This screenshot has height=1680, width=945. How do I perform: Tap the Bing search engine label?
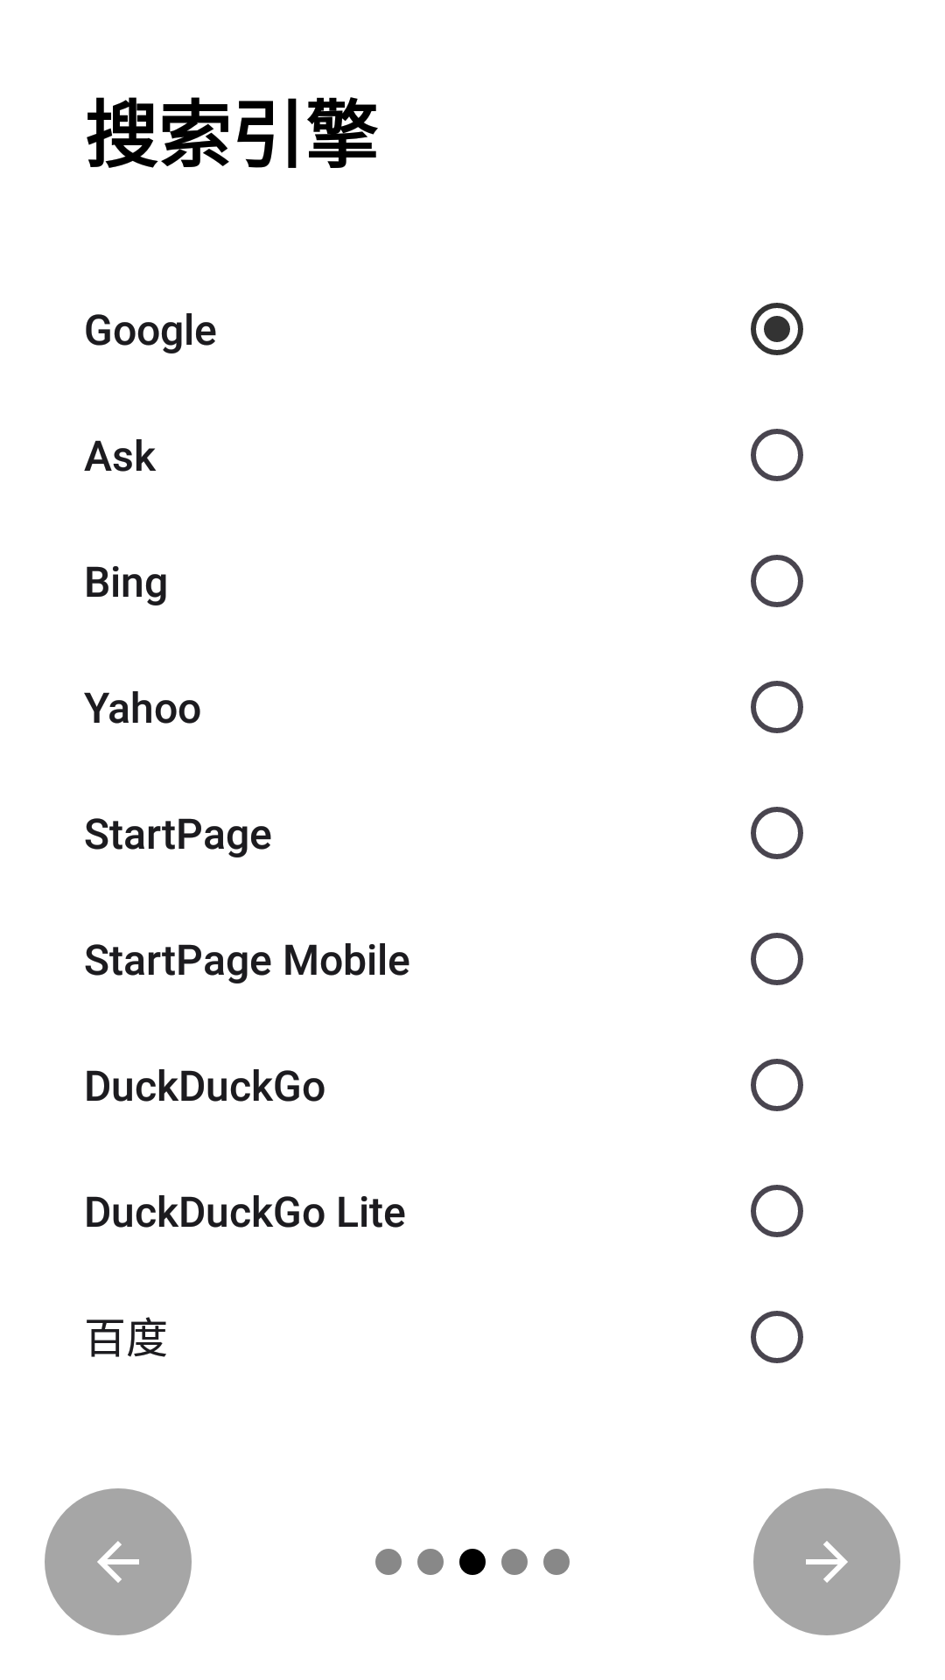[x=126, y=583]
